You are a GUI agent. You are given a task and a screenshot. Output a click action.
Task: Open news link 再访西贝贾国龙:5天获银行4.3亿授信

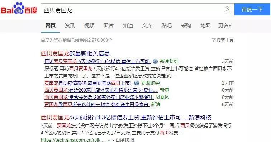click(98, 61)
